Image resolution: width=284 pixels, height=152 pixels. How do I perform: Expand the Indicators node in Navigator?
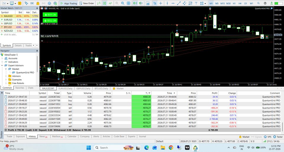click(x=2, y=62)
